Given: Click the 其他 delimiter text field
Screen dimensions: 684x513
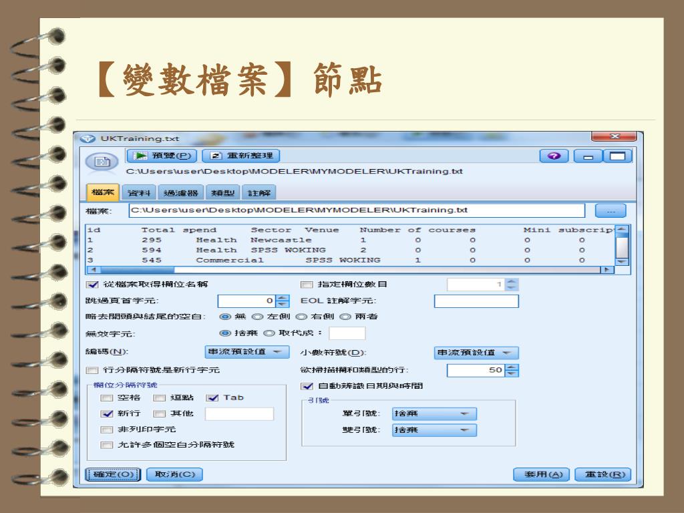Looking at the screenshot, I should [239, 414].
